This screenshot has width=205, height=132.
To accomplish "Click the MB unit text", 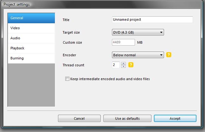I will [140, 42].
